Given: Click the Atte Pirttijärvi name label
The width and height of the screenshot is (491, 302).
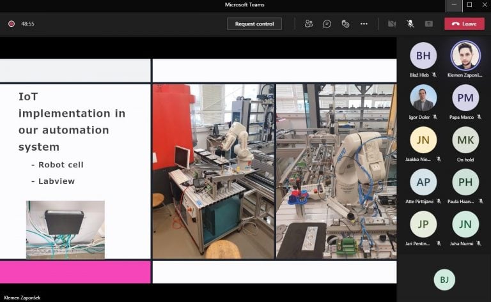Looking at the screenshot, I should tap(419, 202).
